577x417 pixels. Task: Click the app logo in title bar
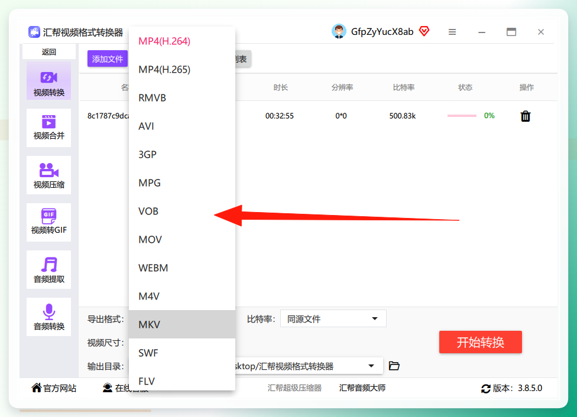34,32
